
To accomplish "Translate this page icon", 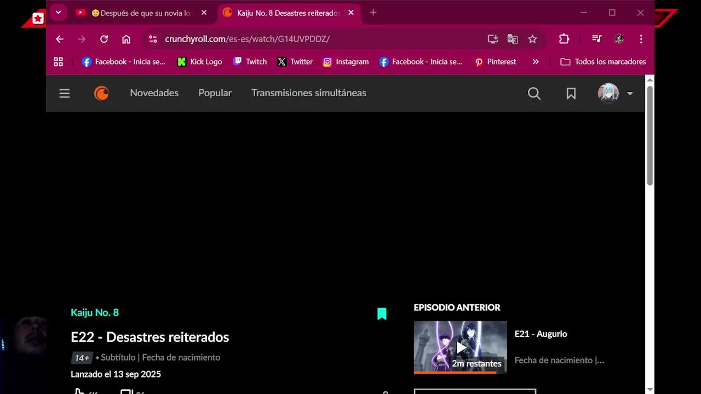I will (x=513, y=39).
